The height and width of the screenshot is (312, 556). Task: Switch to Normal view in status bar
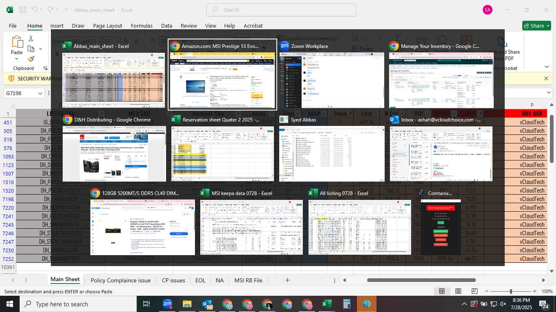coord(442,291)
